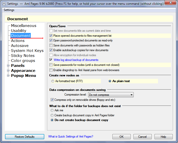Screen dimensions: 178x143
Task: Uncheck Compress only on removable drives
Action: click(52, 100)
